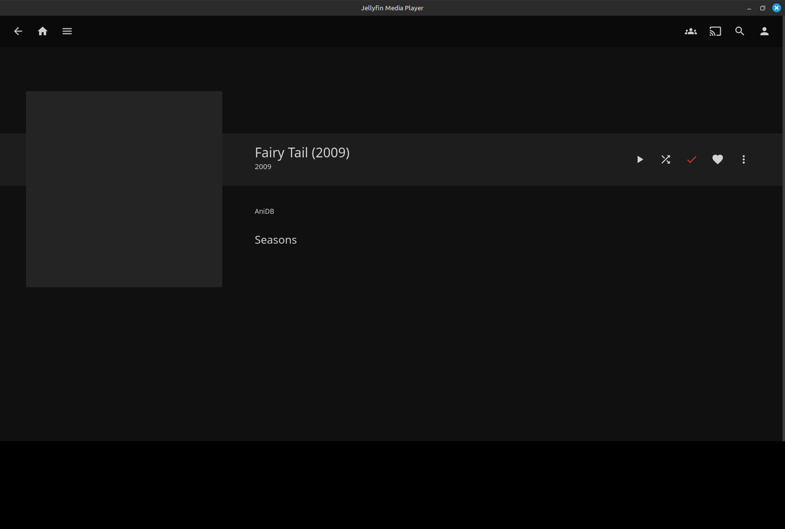Click the Seasons section heading
Screen dimensions: 785x529
click(276, 240)
